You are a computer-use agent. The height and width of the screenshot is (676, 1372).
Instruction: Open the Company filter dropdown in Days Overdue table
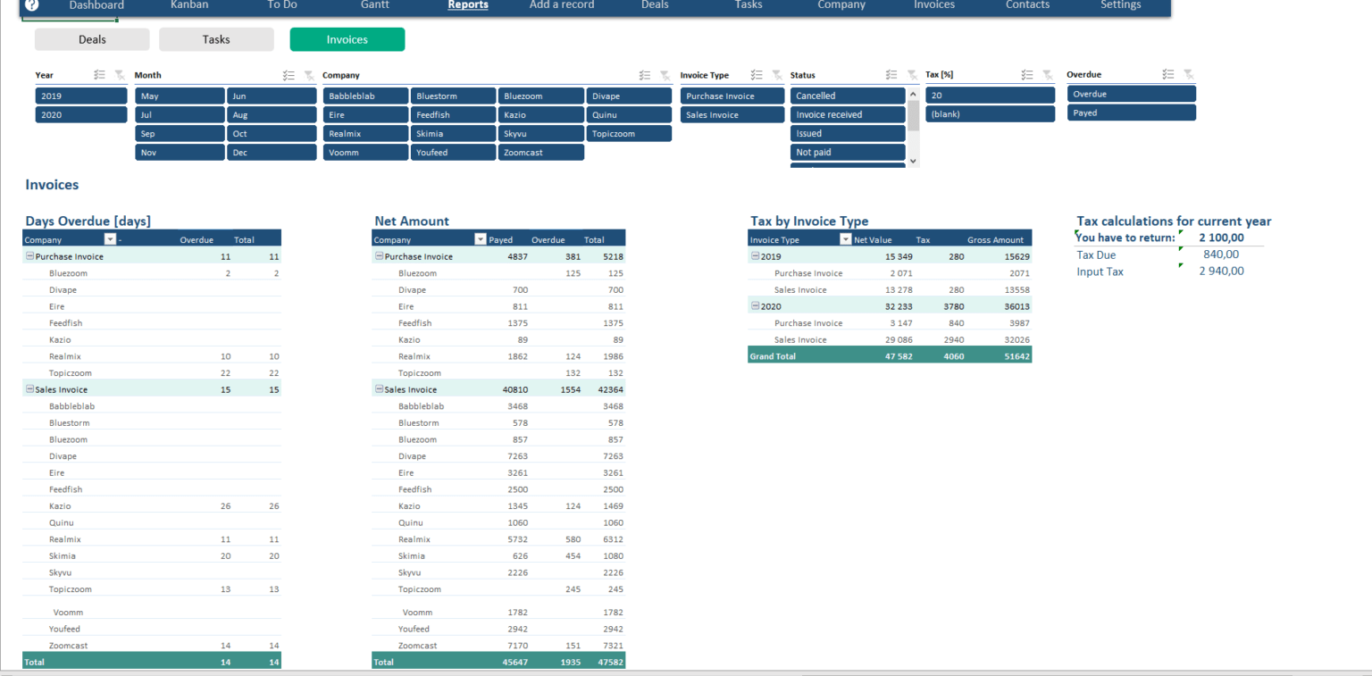click(109, 238)
